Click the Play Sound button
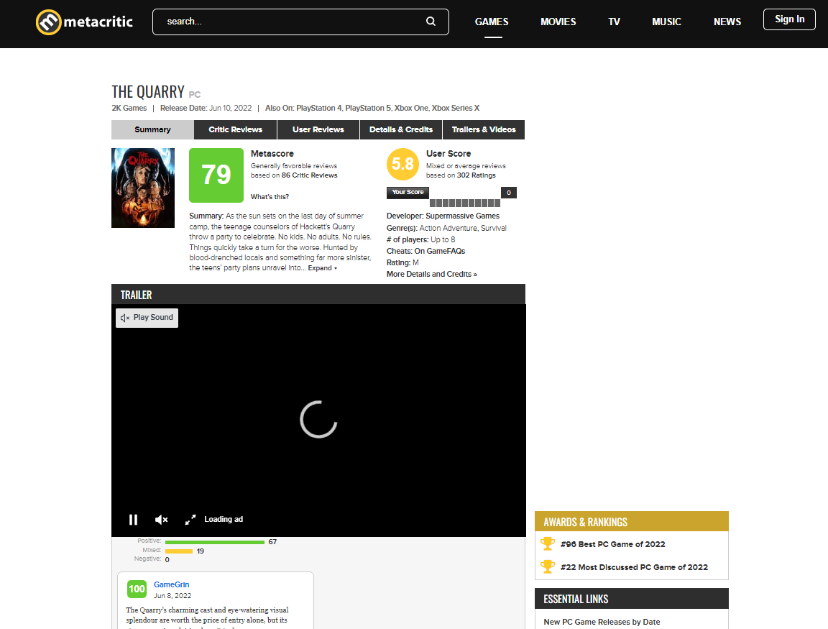This screenshot has width=828, height=629. point(147,318)
